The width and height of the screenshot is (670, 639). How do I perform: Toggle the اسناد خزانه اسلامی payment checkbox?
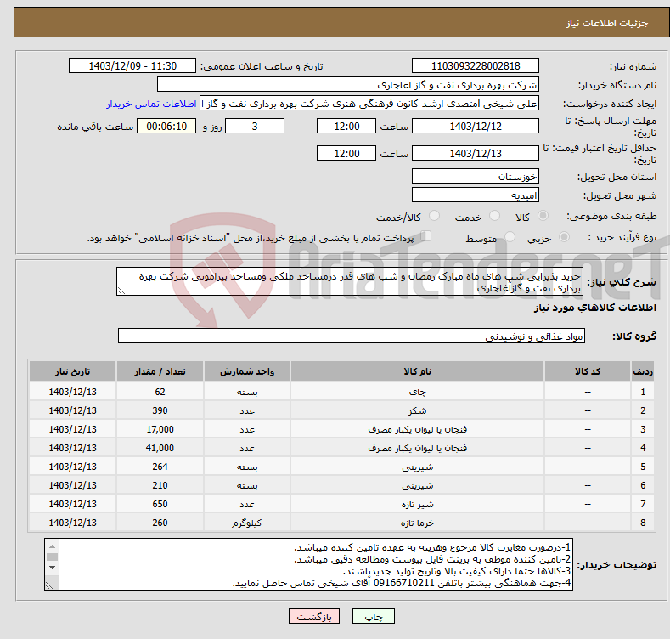(x=426, y=236)
